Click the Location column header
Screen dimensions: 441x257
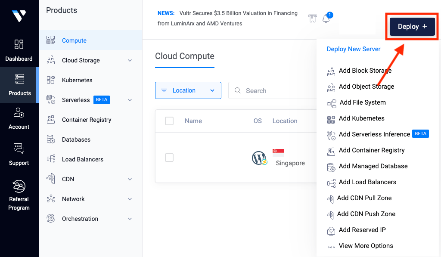click(285, 121)
